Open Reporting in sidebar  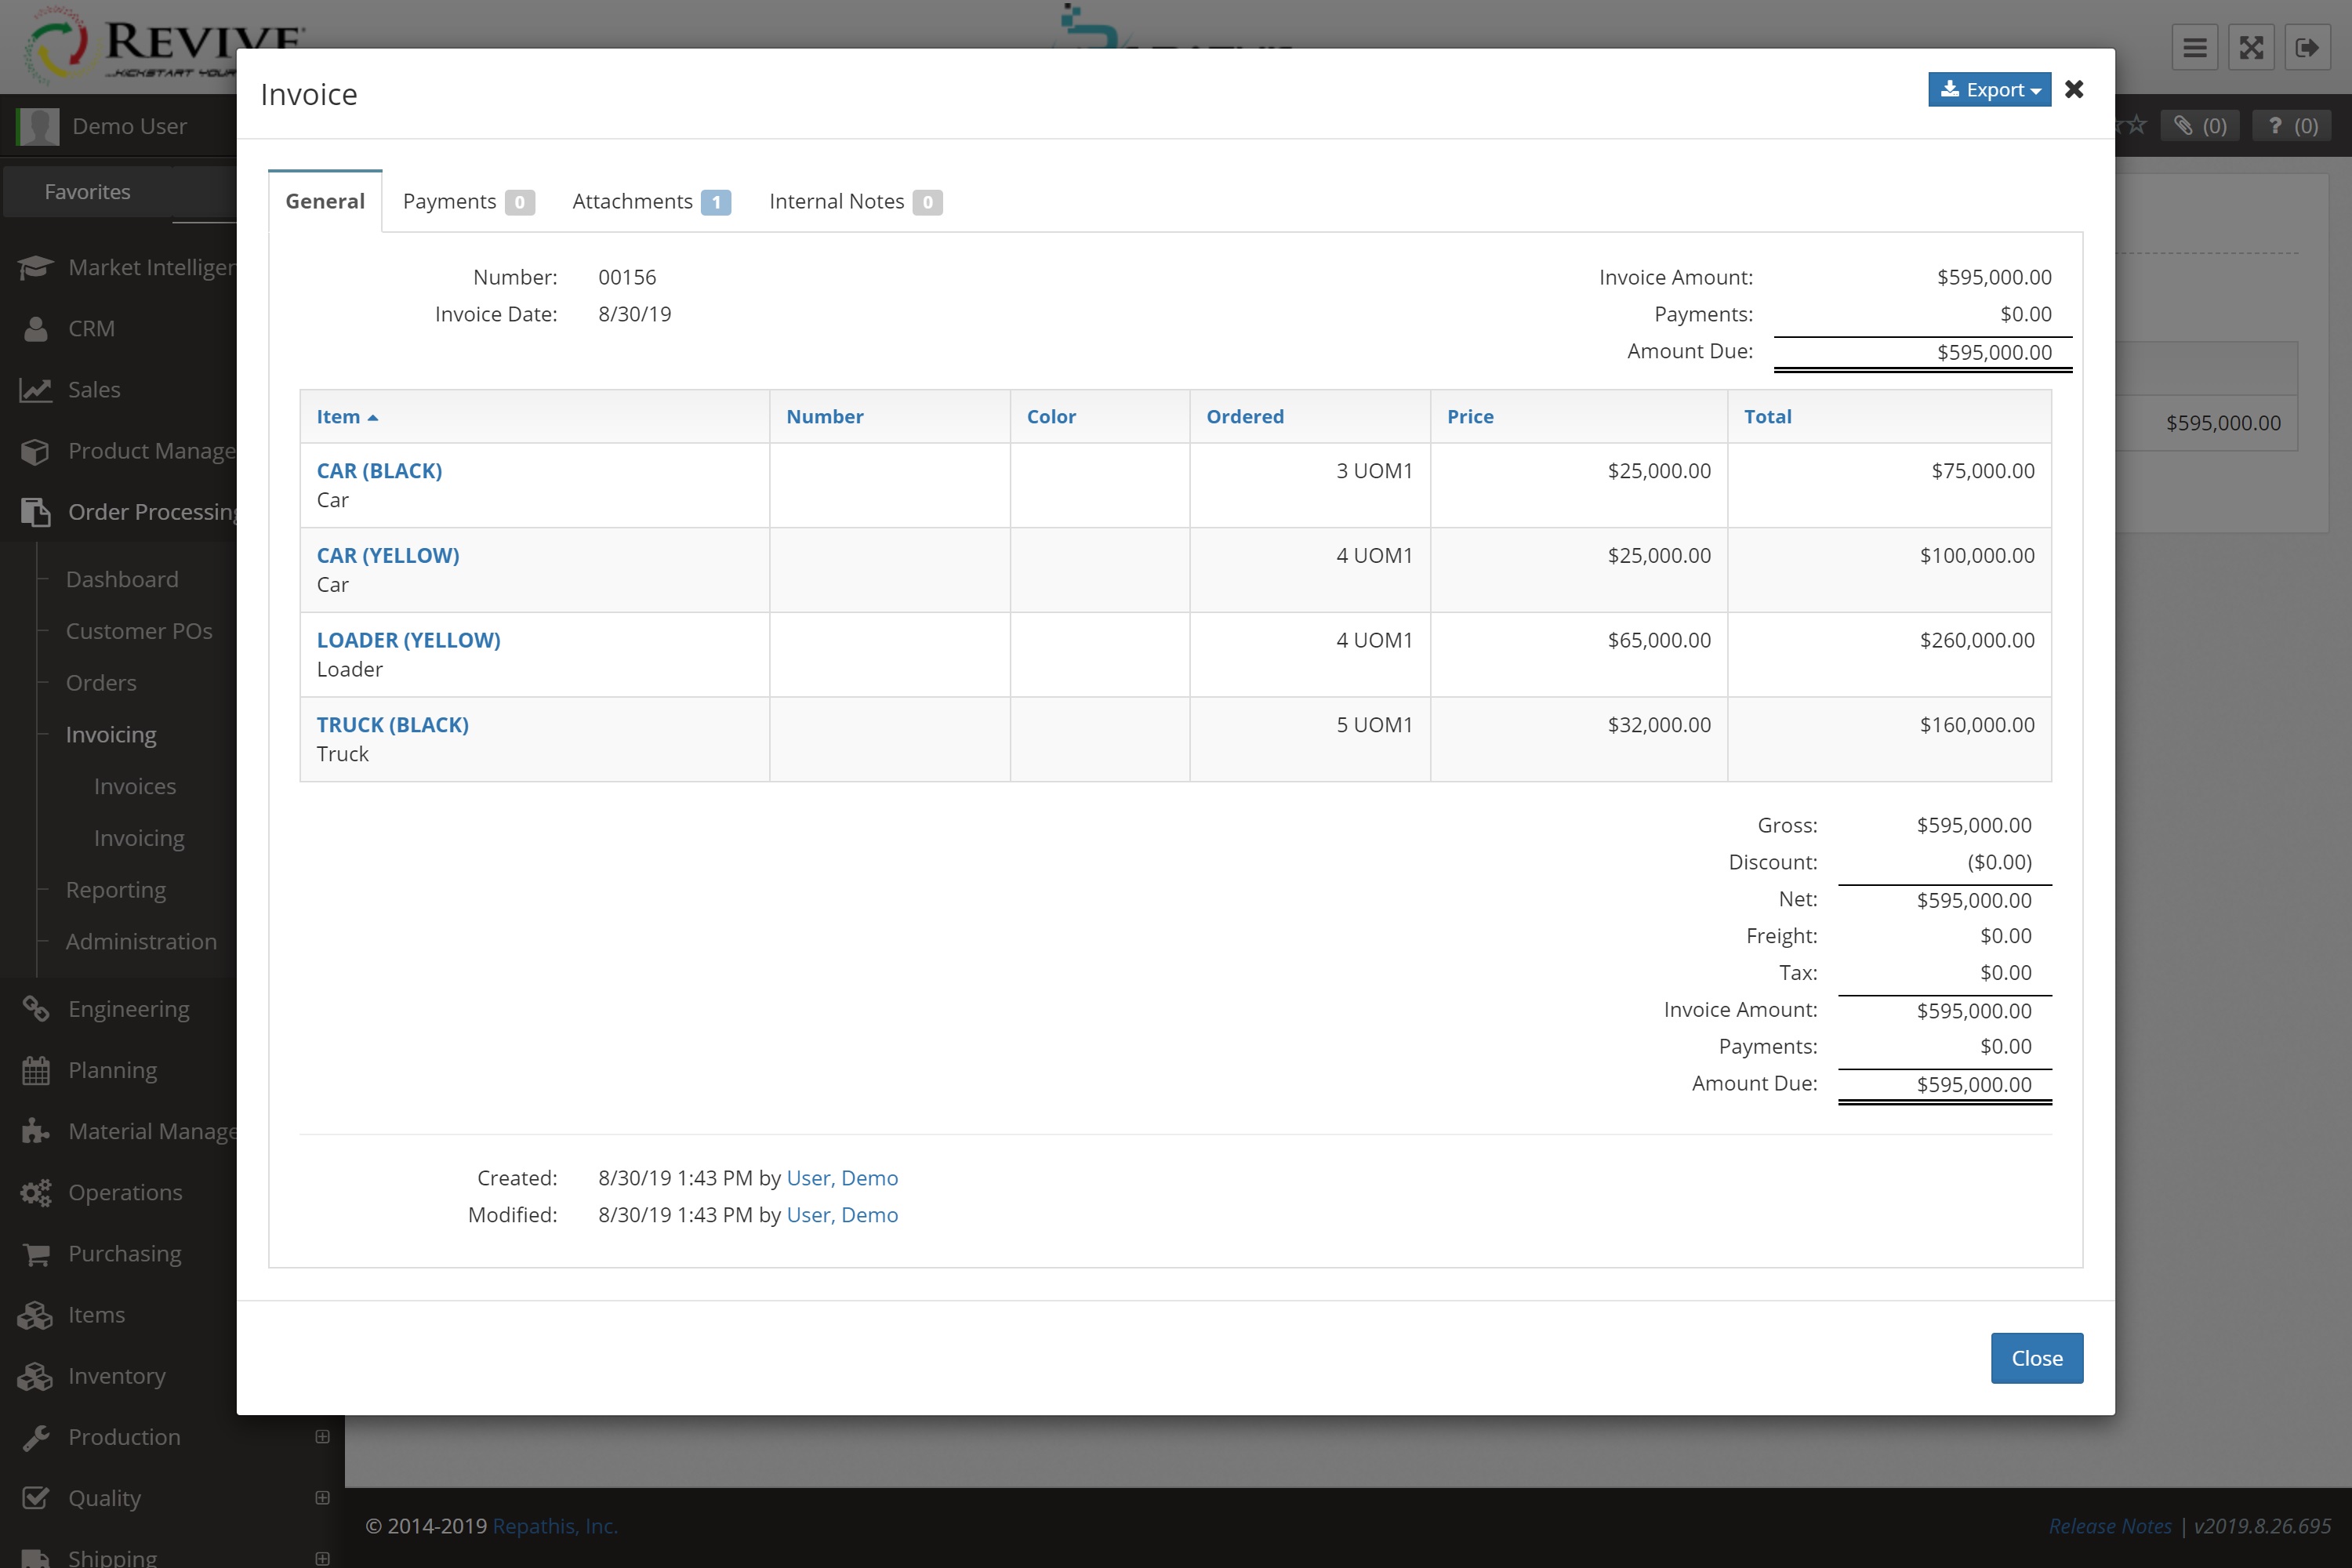[116, 890]
